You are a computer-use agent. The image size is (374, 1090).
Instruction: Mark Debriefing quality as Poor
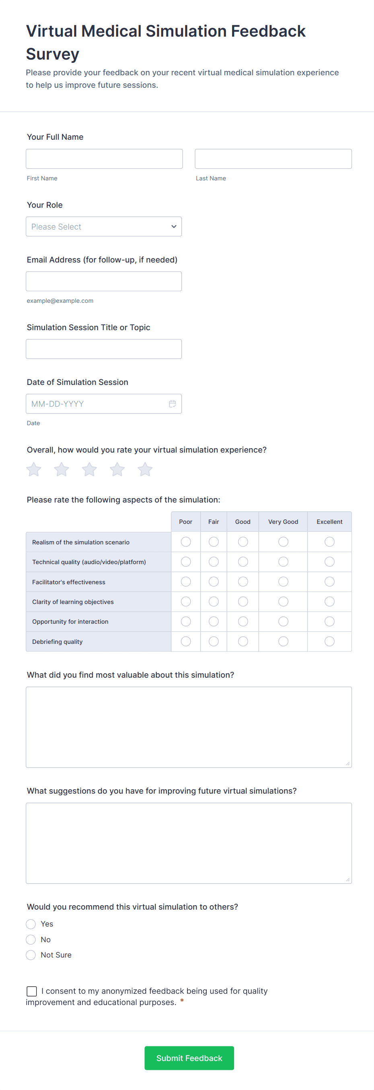[x=185, y=641]
